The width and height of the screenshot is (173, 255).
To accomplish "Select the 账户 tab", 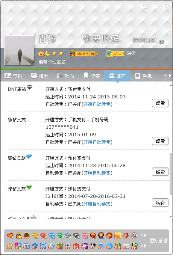I will point(117,76).
